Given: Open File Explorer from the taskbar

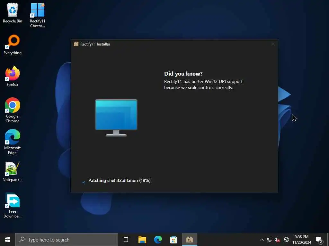Looking at the screenshot, I should coord(142,240).
